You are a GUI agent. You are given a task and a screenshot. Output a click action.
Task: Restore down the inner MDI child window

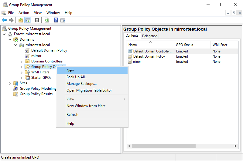[x=234, y=13]
